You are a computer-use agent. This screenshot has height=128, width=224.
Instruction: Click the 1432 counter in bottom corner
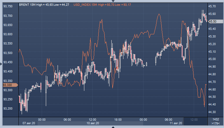tap(215, 119)
